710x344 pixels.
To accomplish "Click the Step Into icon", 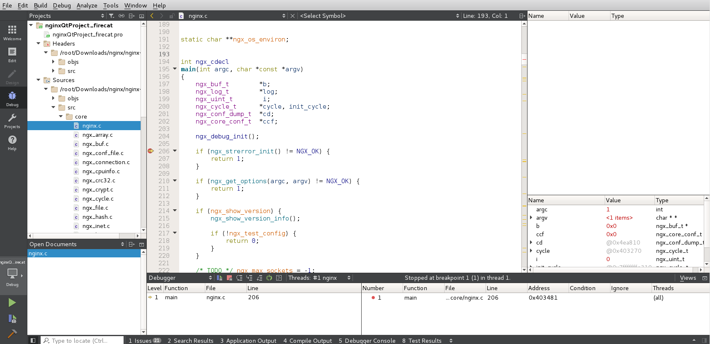I will [x=249, y=278].
